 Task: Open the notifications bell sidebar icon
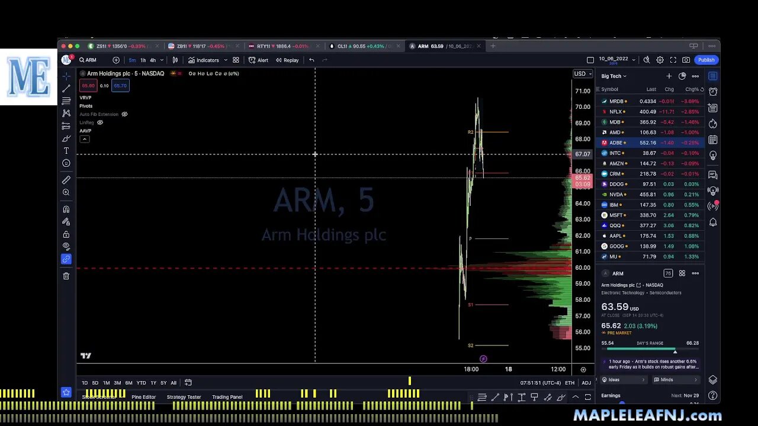tap(713, 222)
